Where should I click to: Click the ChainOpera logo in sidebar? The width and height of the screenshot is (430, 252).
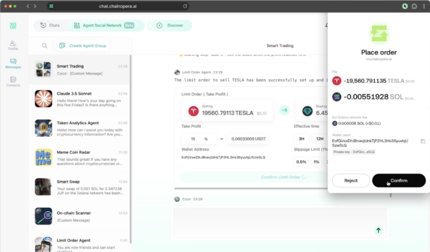pyautogui.click(x=13, y=26)
